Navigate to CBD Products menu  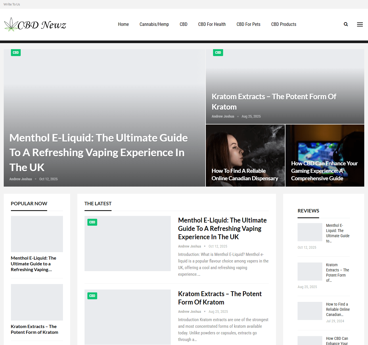click(x=283, y=24)
